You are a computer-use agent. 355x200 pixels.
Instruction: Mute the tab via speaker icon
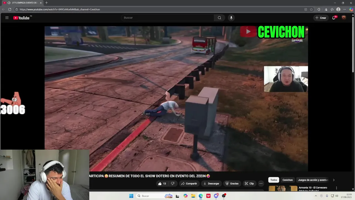(9, 3)
